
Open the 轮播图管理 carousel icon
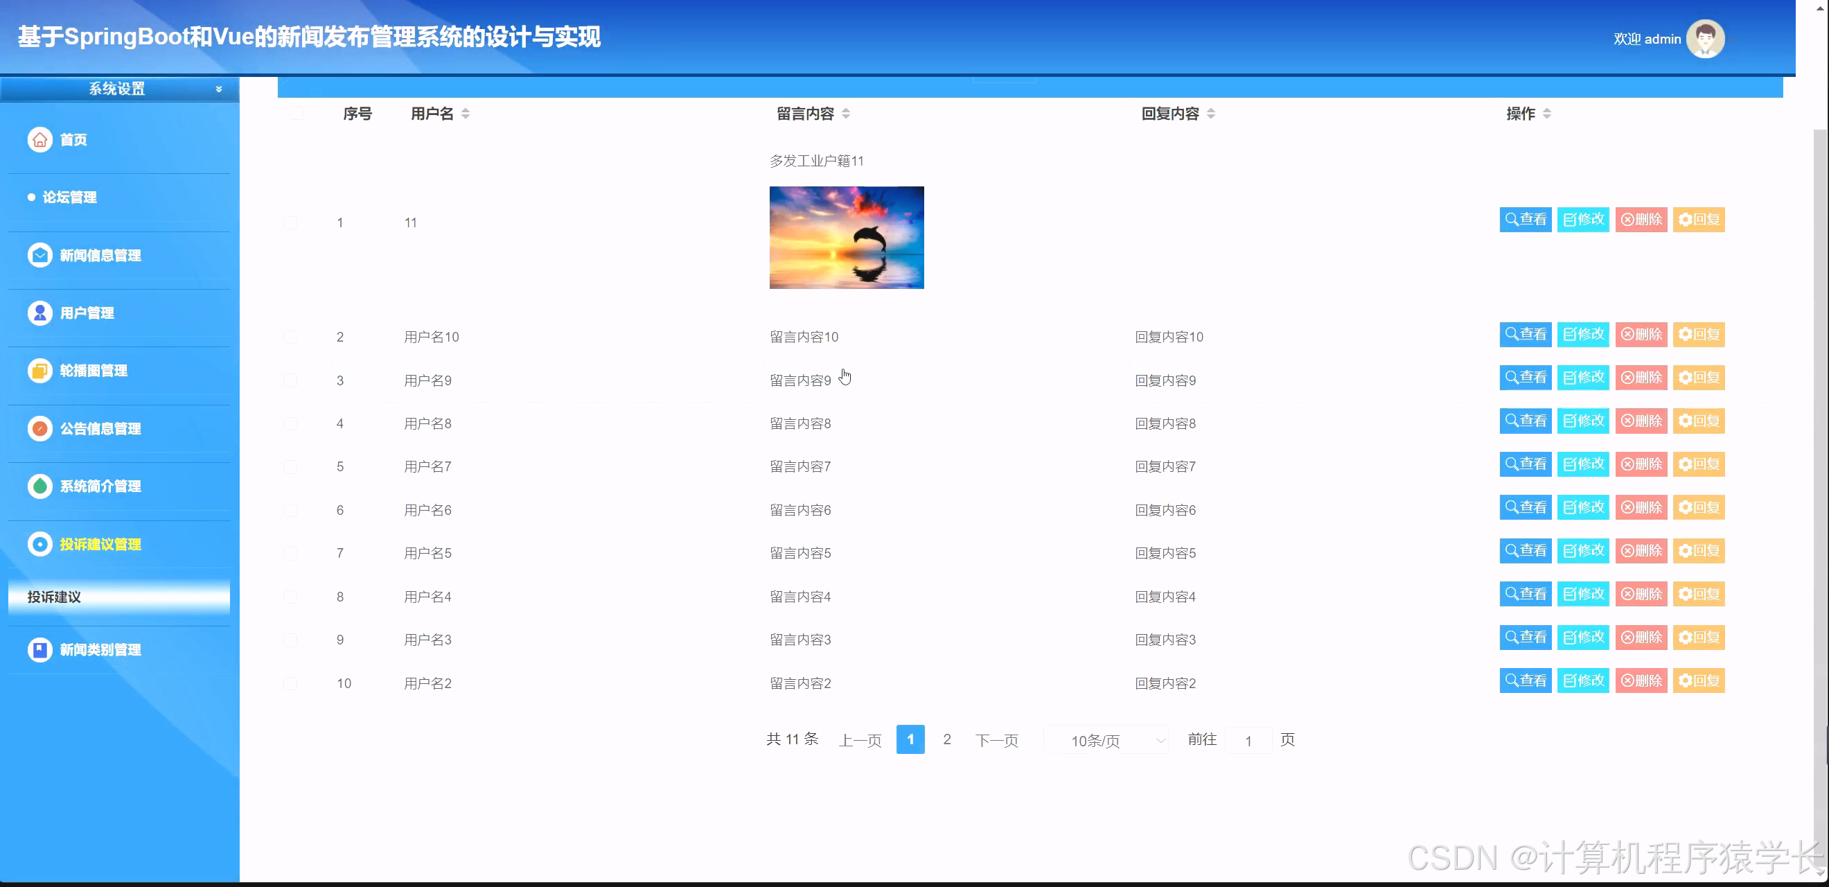pos(39,370)
